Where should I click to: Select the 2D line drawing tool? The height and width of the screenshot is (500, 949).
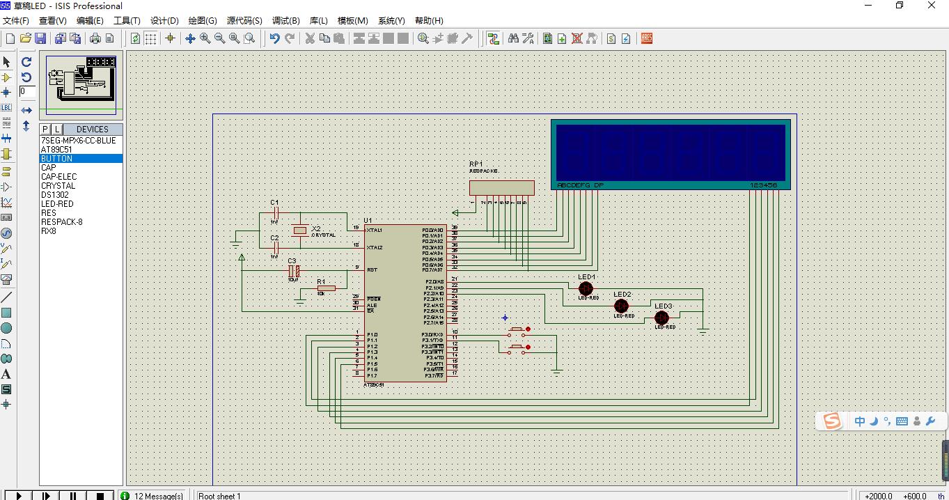click(x=6, y=297)
